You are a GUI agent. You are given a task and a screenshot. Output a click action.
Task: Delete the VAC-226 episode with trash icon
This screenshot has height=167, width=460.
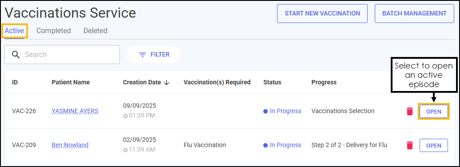tap(410, 111)
